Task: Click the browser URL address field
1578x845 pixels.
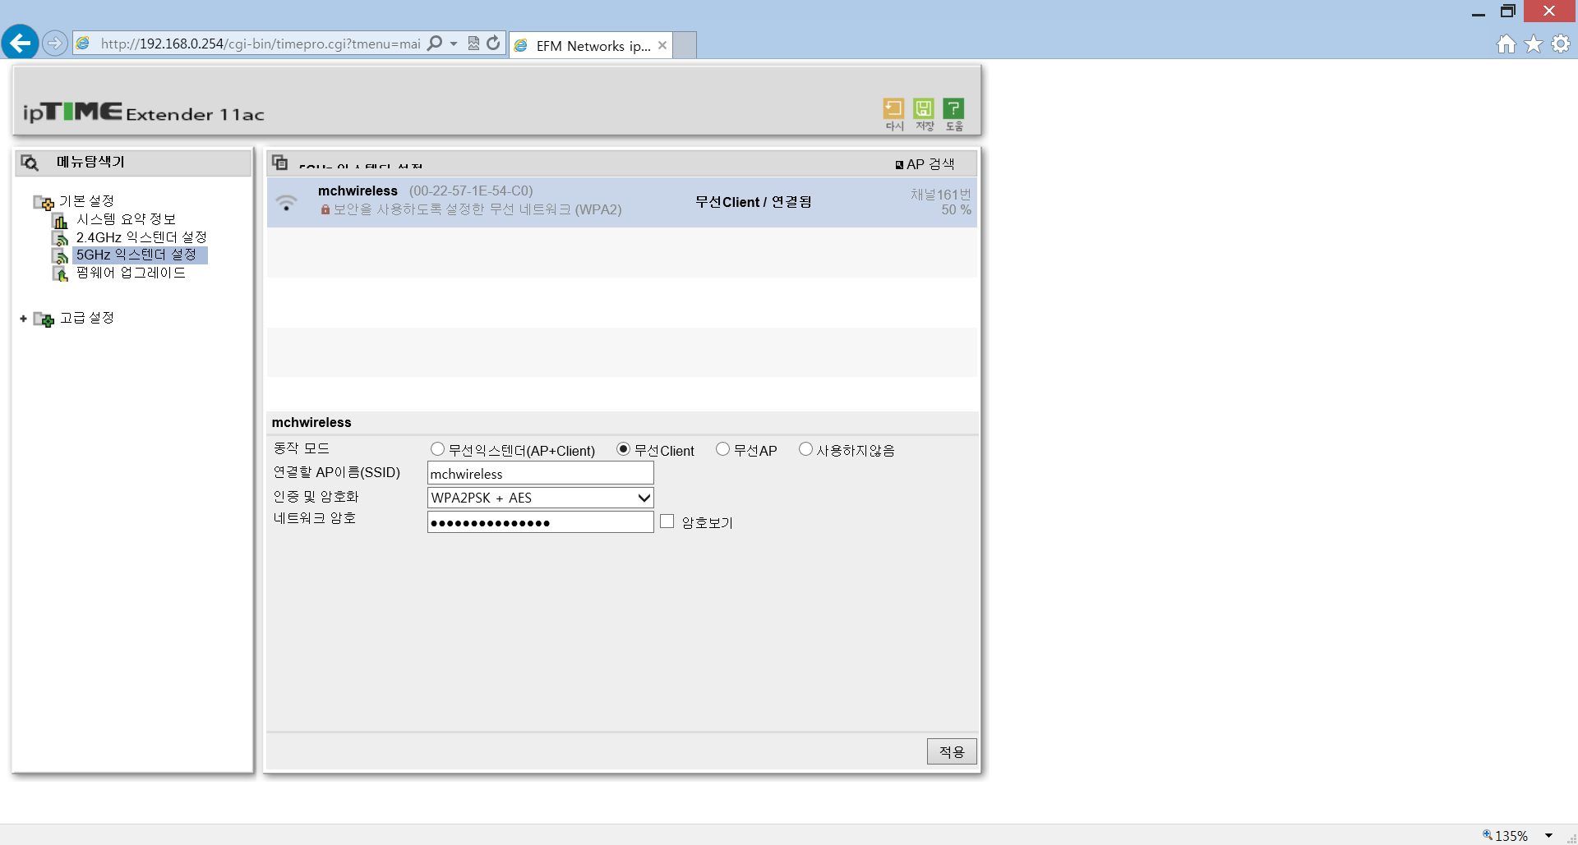Action: (x=260, y=44)
